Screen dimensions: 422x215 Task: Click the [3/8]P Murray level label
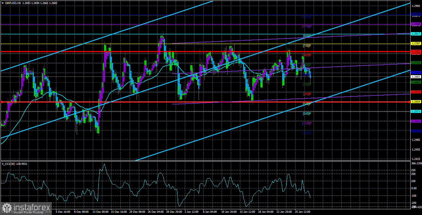[x=307, y=84]
